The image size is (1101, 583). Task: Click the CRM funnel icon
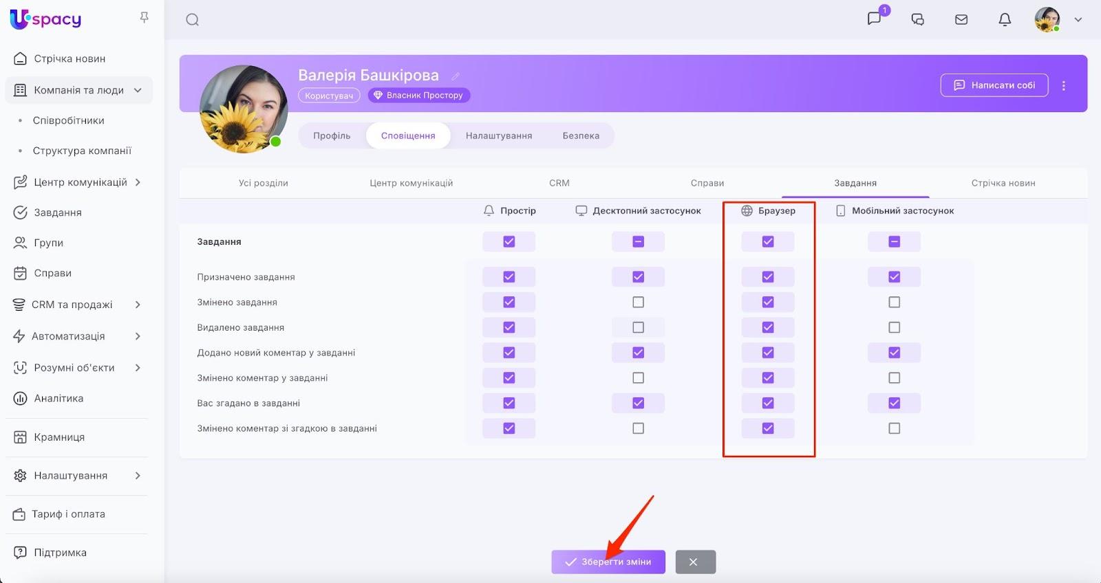point(19,305)
